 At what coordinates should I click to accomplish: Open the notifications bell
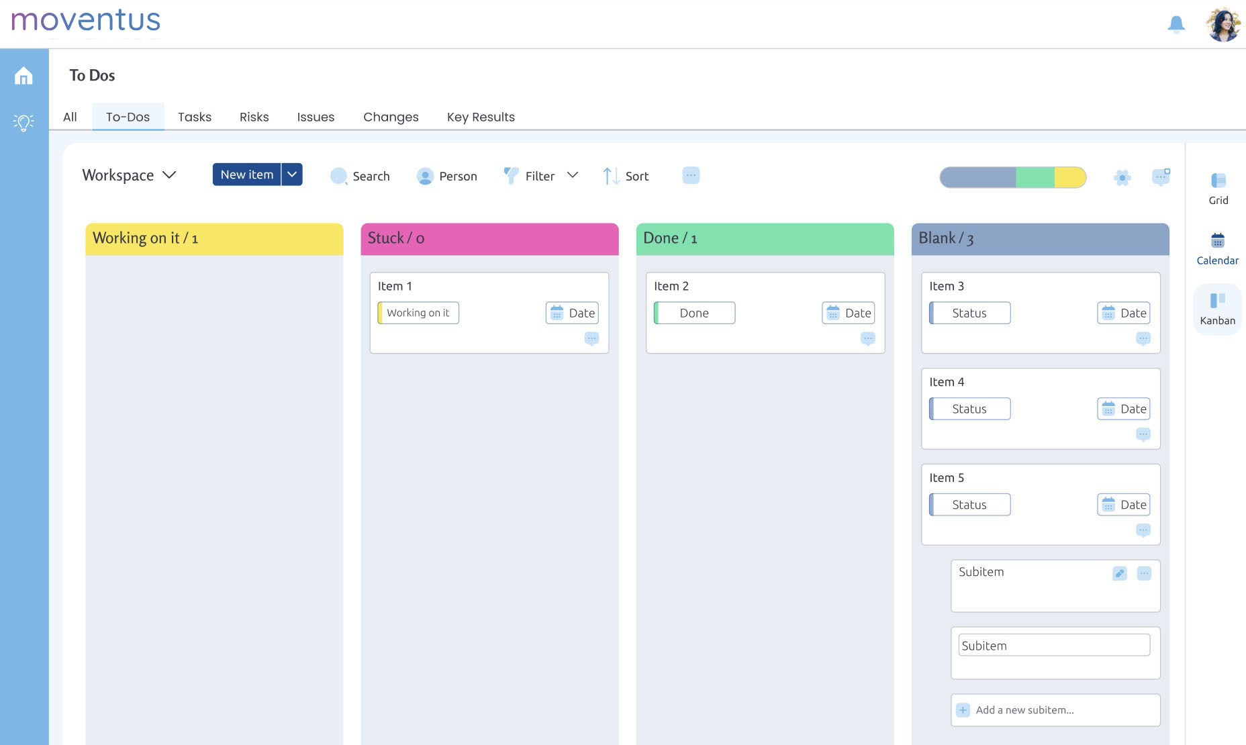click(x=1176, y=25)
